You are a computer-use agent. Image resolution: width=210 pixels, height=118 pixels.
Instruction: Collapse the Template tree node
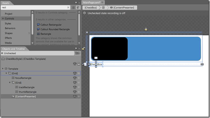(x=3, y=69)
